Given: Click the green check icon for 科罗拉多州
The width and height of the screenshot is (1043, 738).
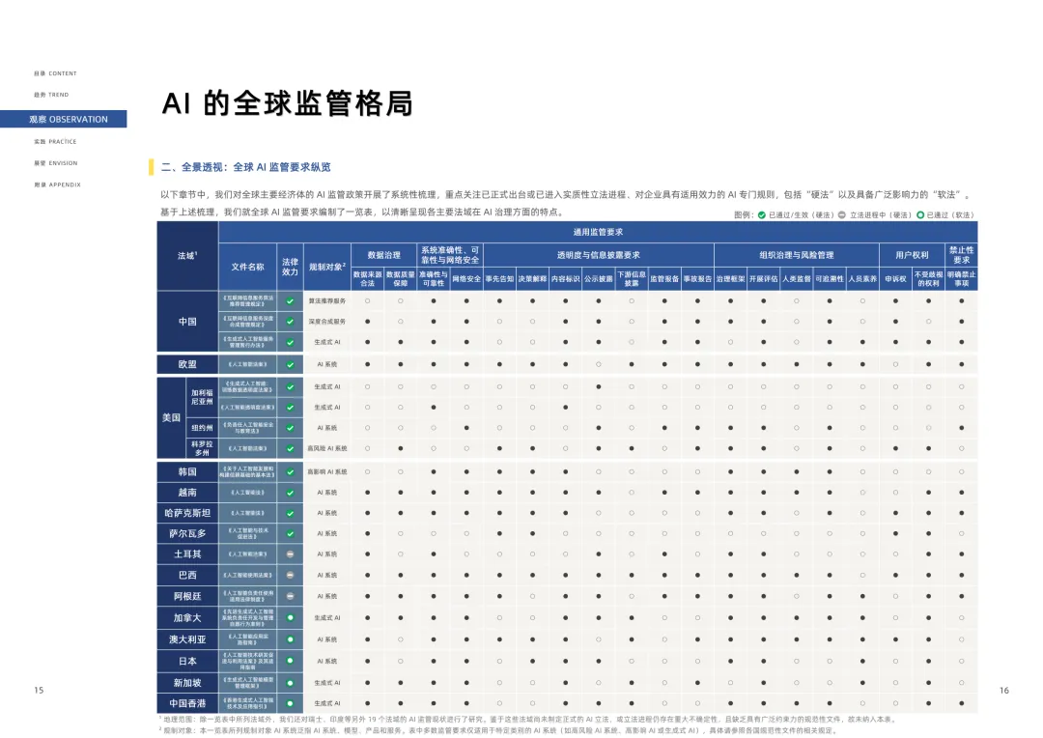Looking at the screenshot, I should tap(290, 448).
